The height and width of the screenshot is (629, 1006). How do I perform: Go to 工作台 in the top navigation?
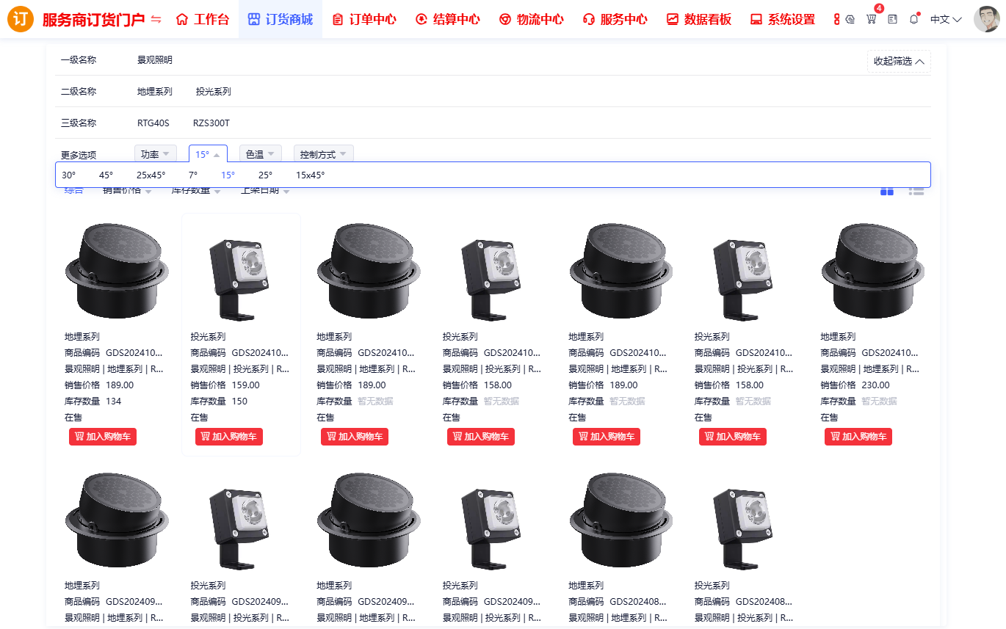(x=203, y=19)
